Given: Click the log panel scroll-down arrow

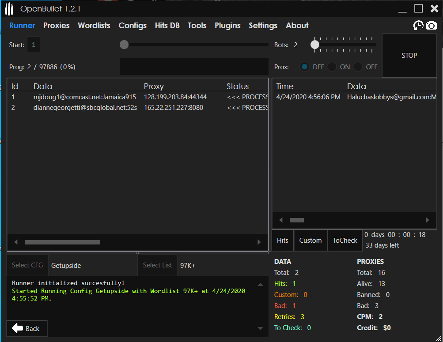Looking at the screenshot, I should tap(260, 328).
